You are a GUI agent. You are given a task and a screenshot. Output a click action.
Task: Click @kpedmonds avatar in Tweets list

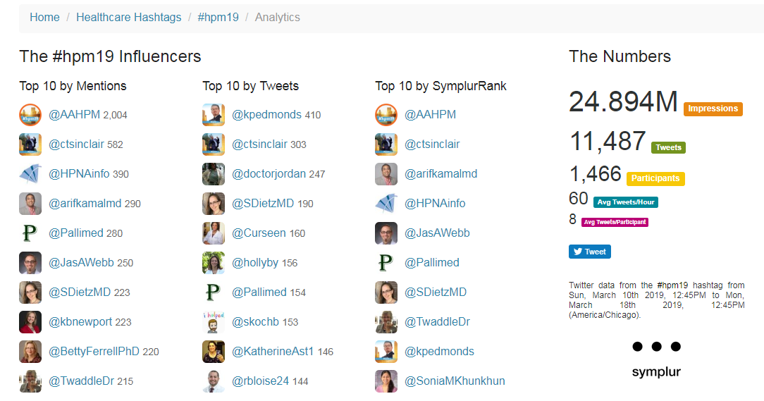214,115
